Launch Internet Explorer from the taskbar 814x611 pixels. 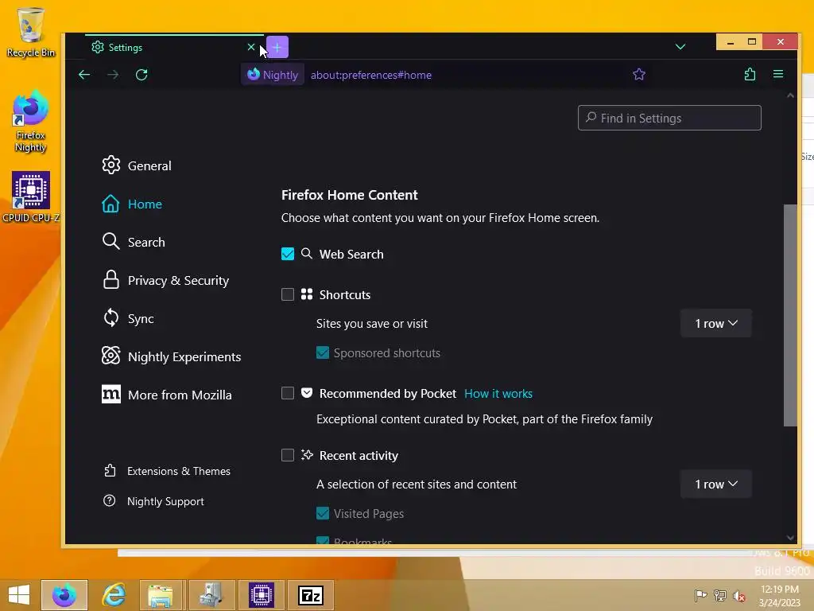point(114,595)
